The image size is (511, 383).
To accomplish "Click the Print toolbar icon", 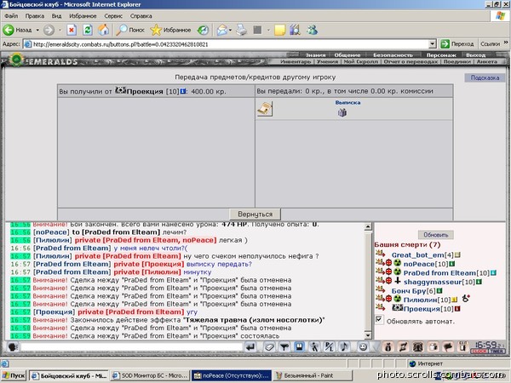I will [242, 30].
